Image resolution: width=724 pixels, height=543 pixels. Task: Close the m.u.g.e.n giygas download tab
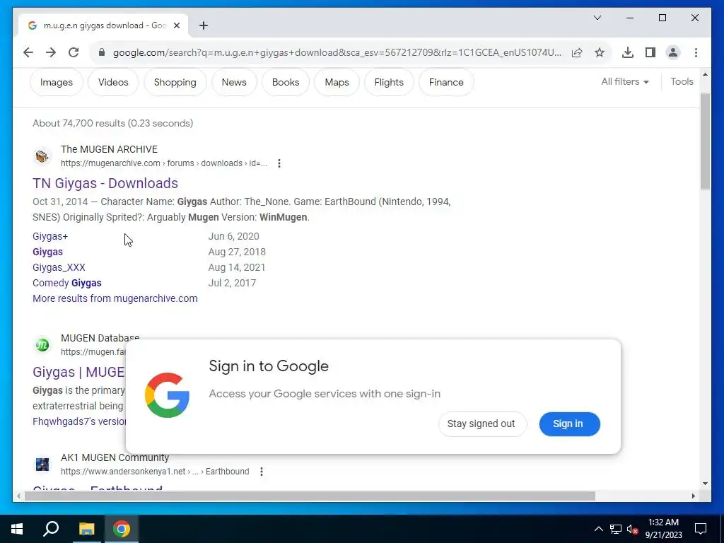(176, 26)
